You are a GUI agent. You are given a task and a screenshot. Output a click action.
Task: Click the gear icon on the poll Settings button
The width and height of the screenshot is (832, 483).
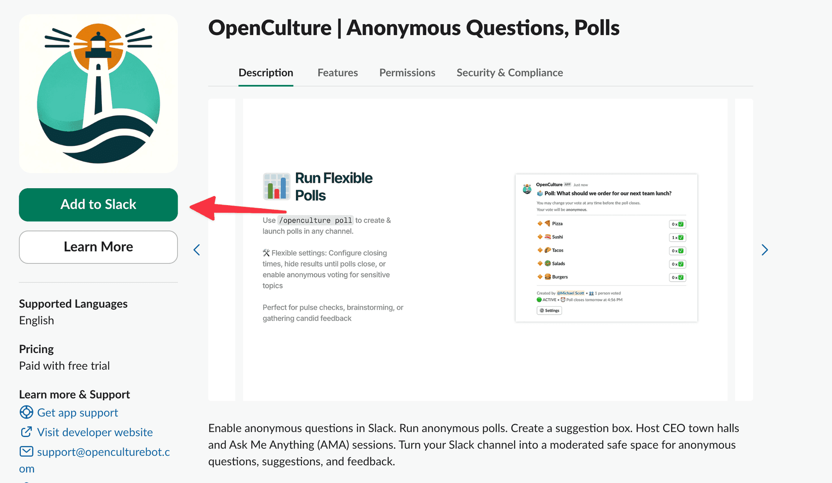point(542,310)
